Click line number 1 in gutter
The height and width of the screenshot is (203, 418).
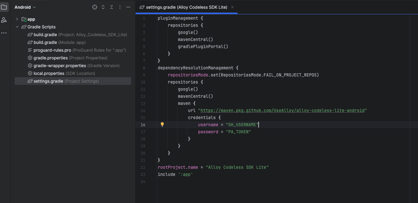(144, 18)
